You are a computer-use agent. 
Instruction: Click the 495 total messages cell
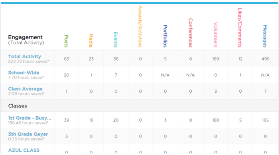click(265, 59)
